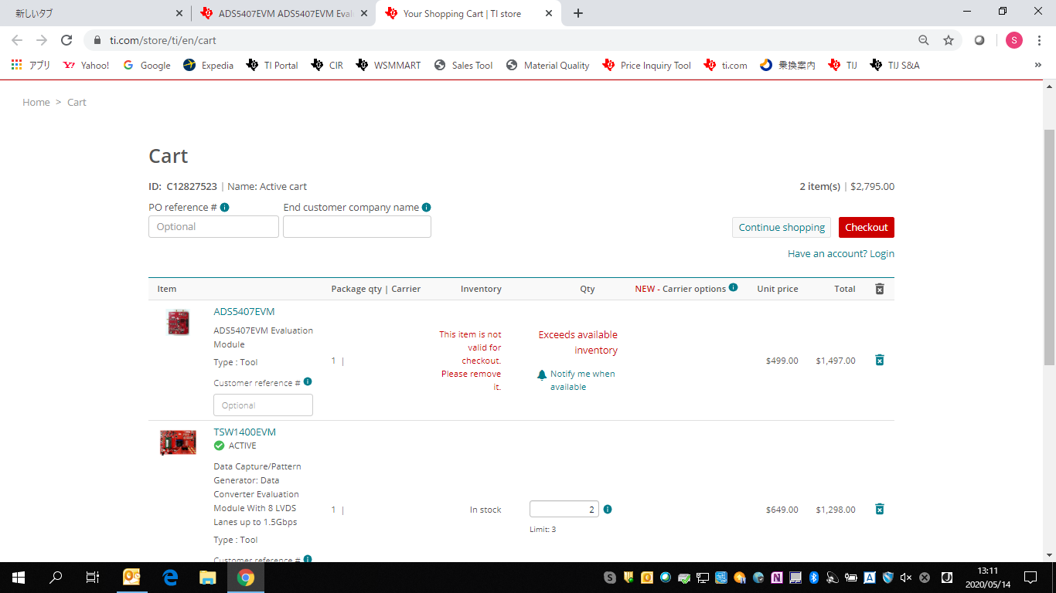The image size is (1056, 593).
Task: Open the WSMMART bookmark
Action: point(388,66)
